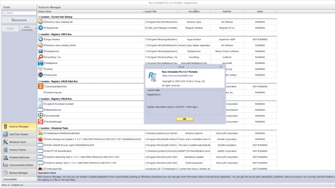Click the Directory Opus (Startup).lnk icon

coord(40,22)
